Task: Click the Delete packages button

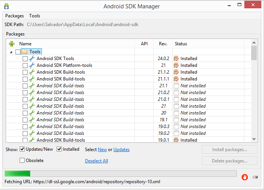Action: [x=230, y=161]
